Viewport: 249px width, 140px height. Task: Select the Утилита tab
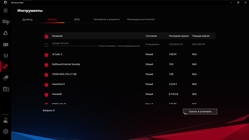(52, 19)
